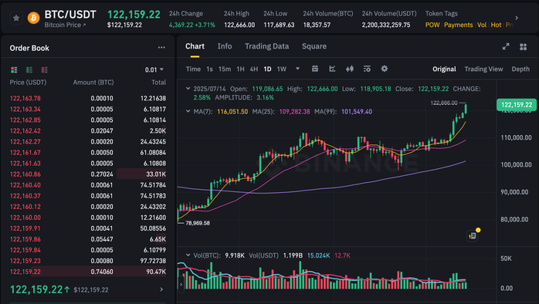Switch to Trading View chart
This screenshot has width=539, height=304.
[x=483, y=69]
